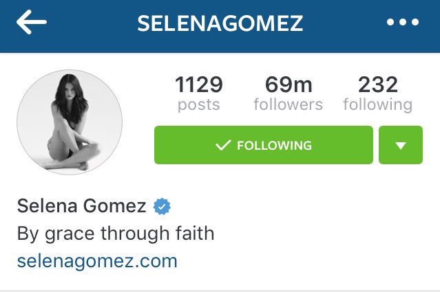The image size is (440, 292).
Task: Toggle the green Following button
Action: 264,145
